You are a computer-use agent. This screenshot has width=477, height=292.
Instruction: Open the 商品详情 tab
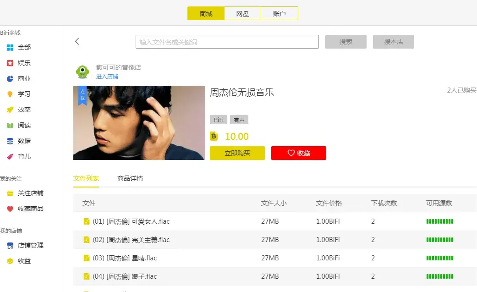(x=130, y=178)
